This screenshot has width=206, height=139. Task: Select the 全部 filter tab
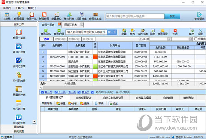pyautogui.click(x=46, y=39)
